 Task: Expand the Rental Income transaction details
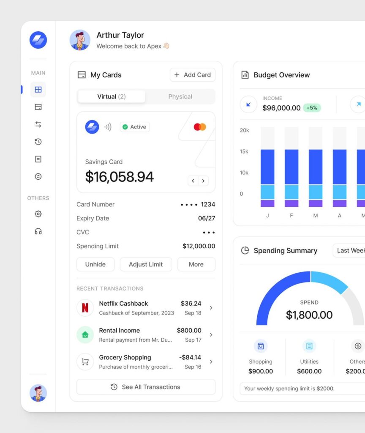coord(211,334)
